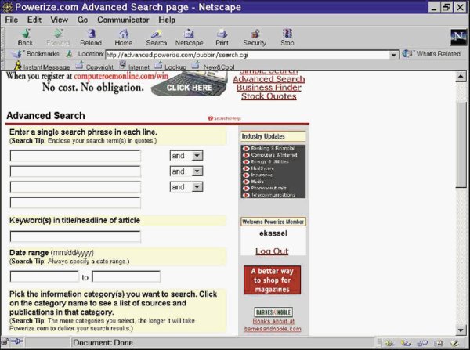Viewport: 470px width, 350px height.
Task: Open Pharmaceuticals industry update
Action: coord(265,188)
